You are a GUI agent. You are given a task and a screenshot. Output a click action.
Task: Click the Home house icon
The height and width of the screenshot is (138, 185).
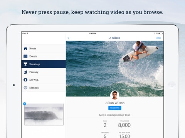click(25, 48)
